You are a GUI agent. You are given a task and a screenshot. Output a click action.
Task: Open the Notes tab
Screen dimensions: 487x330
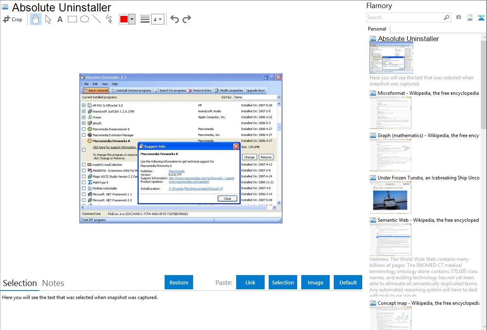click(53, 283)
